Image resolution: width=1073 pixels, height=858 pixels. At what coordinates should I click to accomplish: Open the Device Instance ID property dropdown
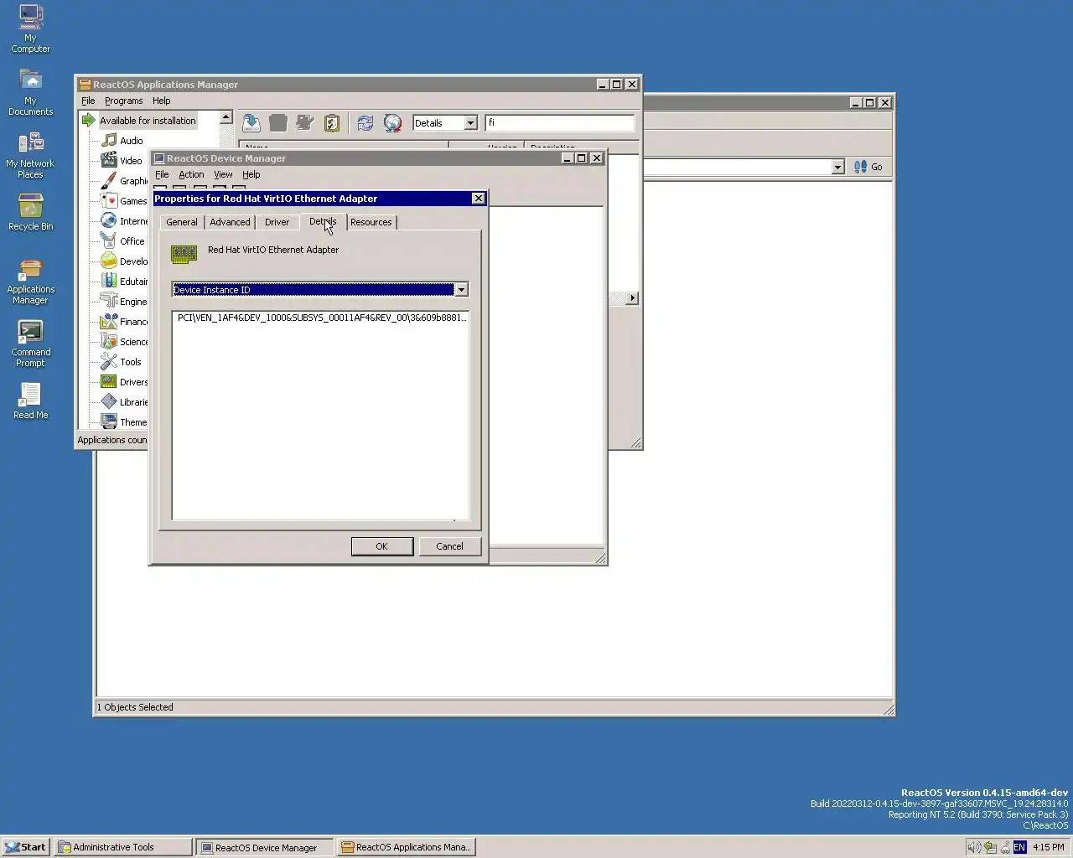tap(461, 290)
